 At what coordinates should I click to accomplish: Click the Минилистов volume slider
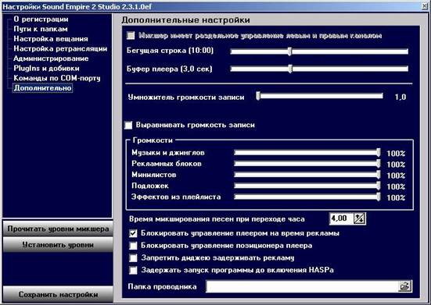coord(307,175)
